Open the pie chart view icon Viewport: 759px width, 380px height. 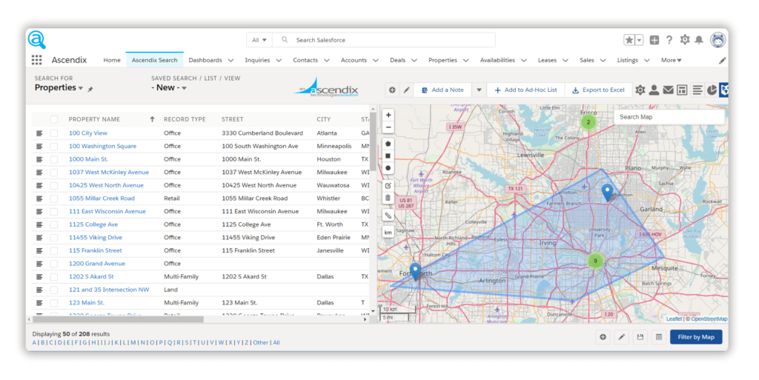click(712, 90)
